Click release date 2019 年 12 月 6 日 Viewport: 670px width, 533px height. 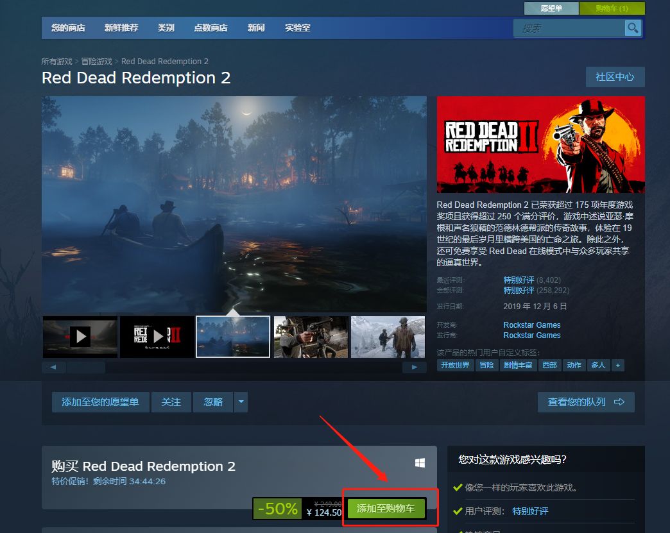click(535, 306)
